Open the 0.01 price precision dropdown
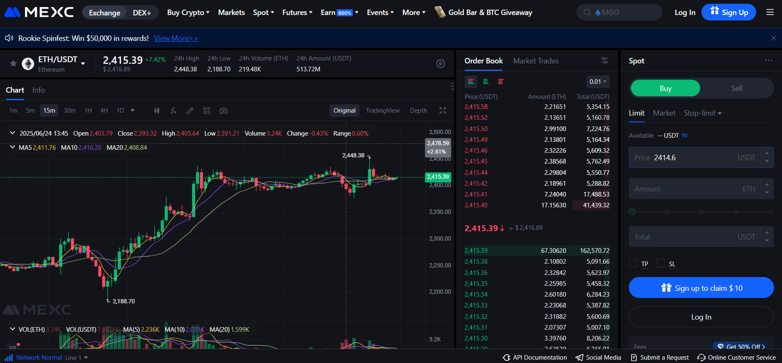782x363 pixels. pyautogui.click(x=598, y=82)
